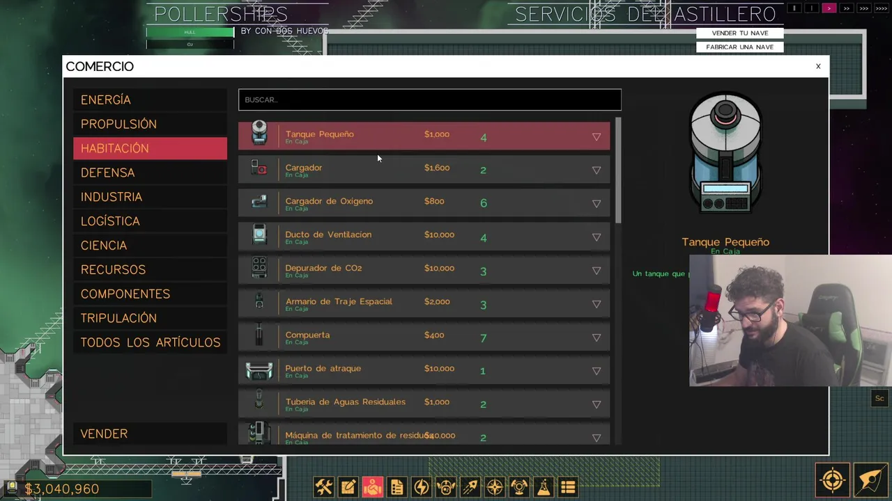Viewport: 892px width, 501px height.
Task: Open the document report icon in bottom toolbar
Action: click(x=397, y=487)
